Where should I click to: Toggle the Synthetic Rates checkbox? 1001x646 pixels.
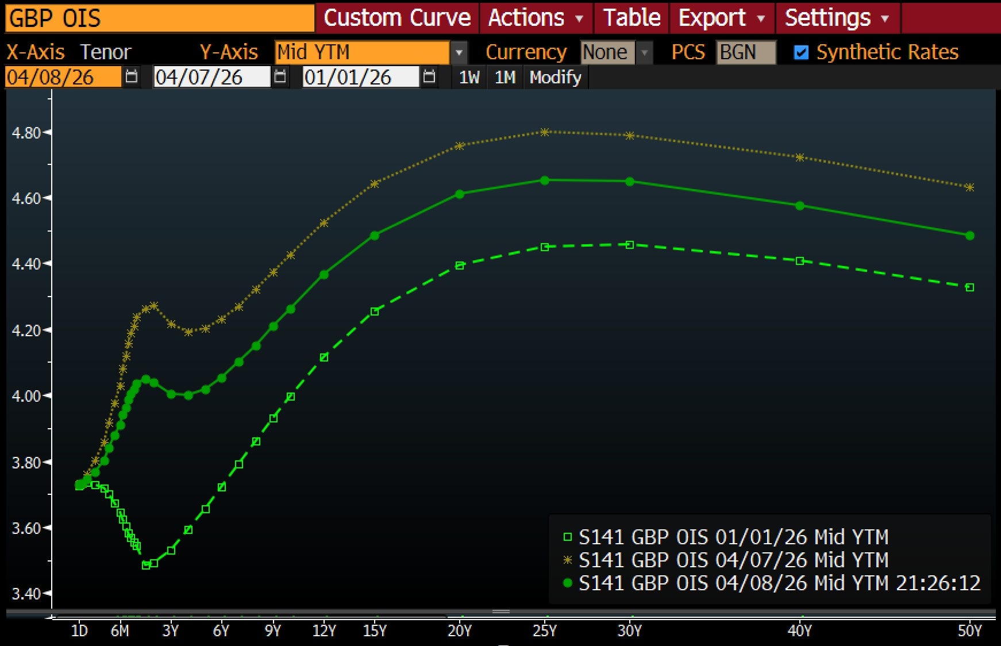coord(801,52)
